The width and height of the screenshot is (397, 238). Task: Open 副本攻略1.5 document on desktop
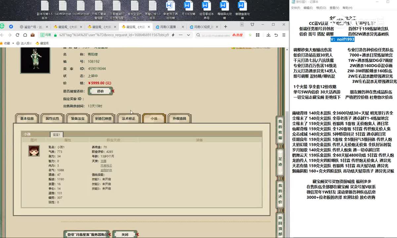click(x=45, y=10)
